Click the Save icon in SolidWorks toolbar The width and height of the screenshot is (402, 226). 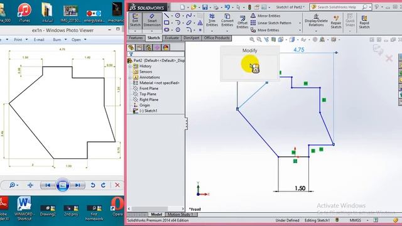coord(205,7)
